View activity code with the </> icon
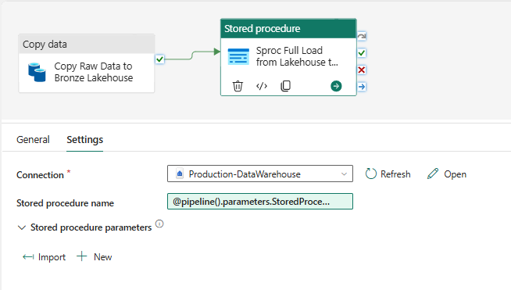This screenshot has width=511, height=290. pos(262,86)
